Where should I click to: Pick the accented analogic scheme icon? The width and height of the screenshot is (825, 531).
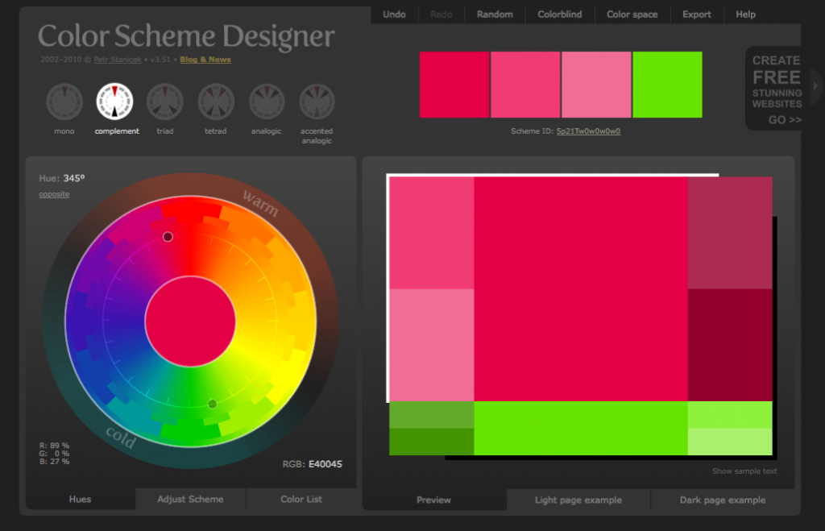317,102
